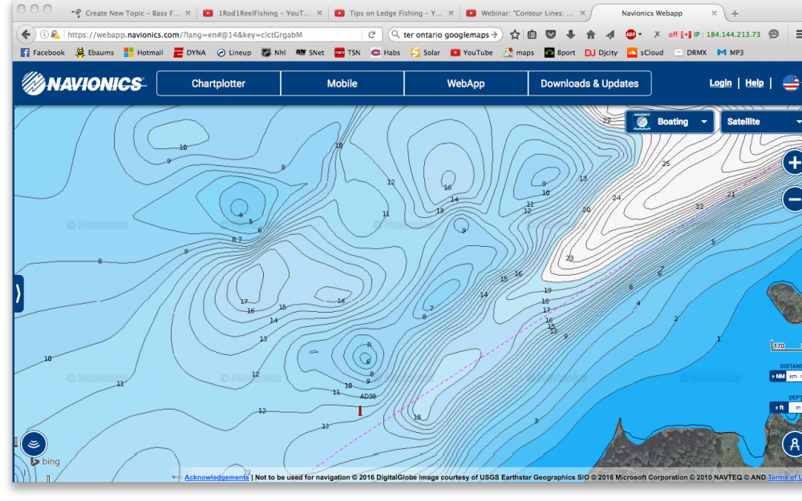The width and height of the screenshot is (802, 501).
Task: Open the Chartplotter menu
Action: [218, 83]
